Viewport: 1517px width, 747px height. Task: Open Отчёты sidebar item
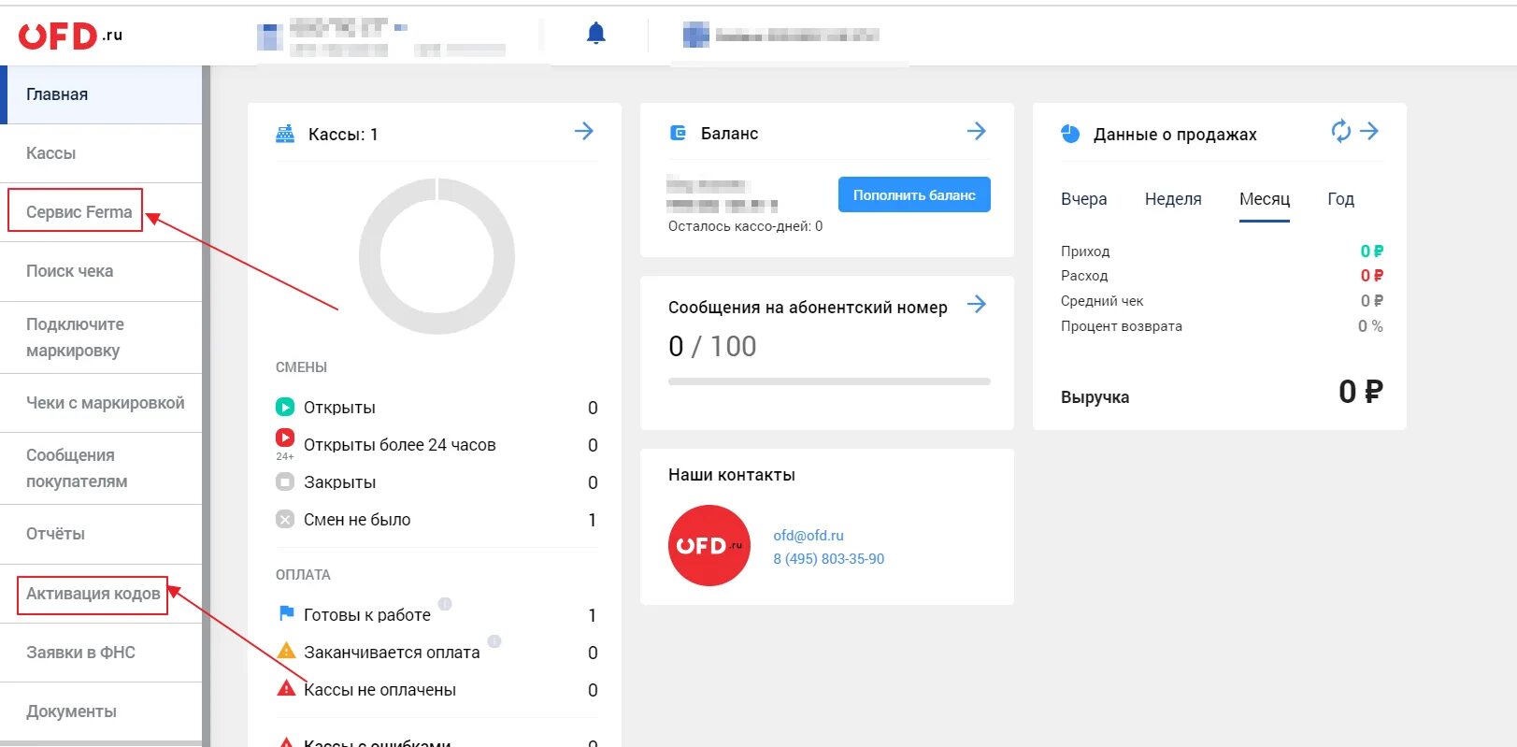pyautogui.click(x=101, y=534)
